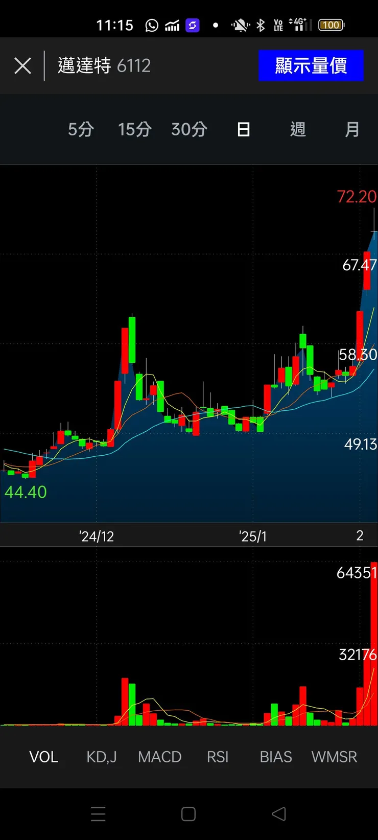The height and width of the screenshot is (840, 378).
Task: Tap the tallest red volume bar
Action: pos(374,644)
